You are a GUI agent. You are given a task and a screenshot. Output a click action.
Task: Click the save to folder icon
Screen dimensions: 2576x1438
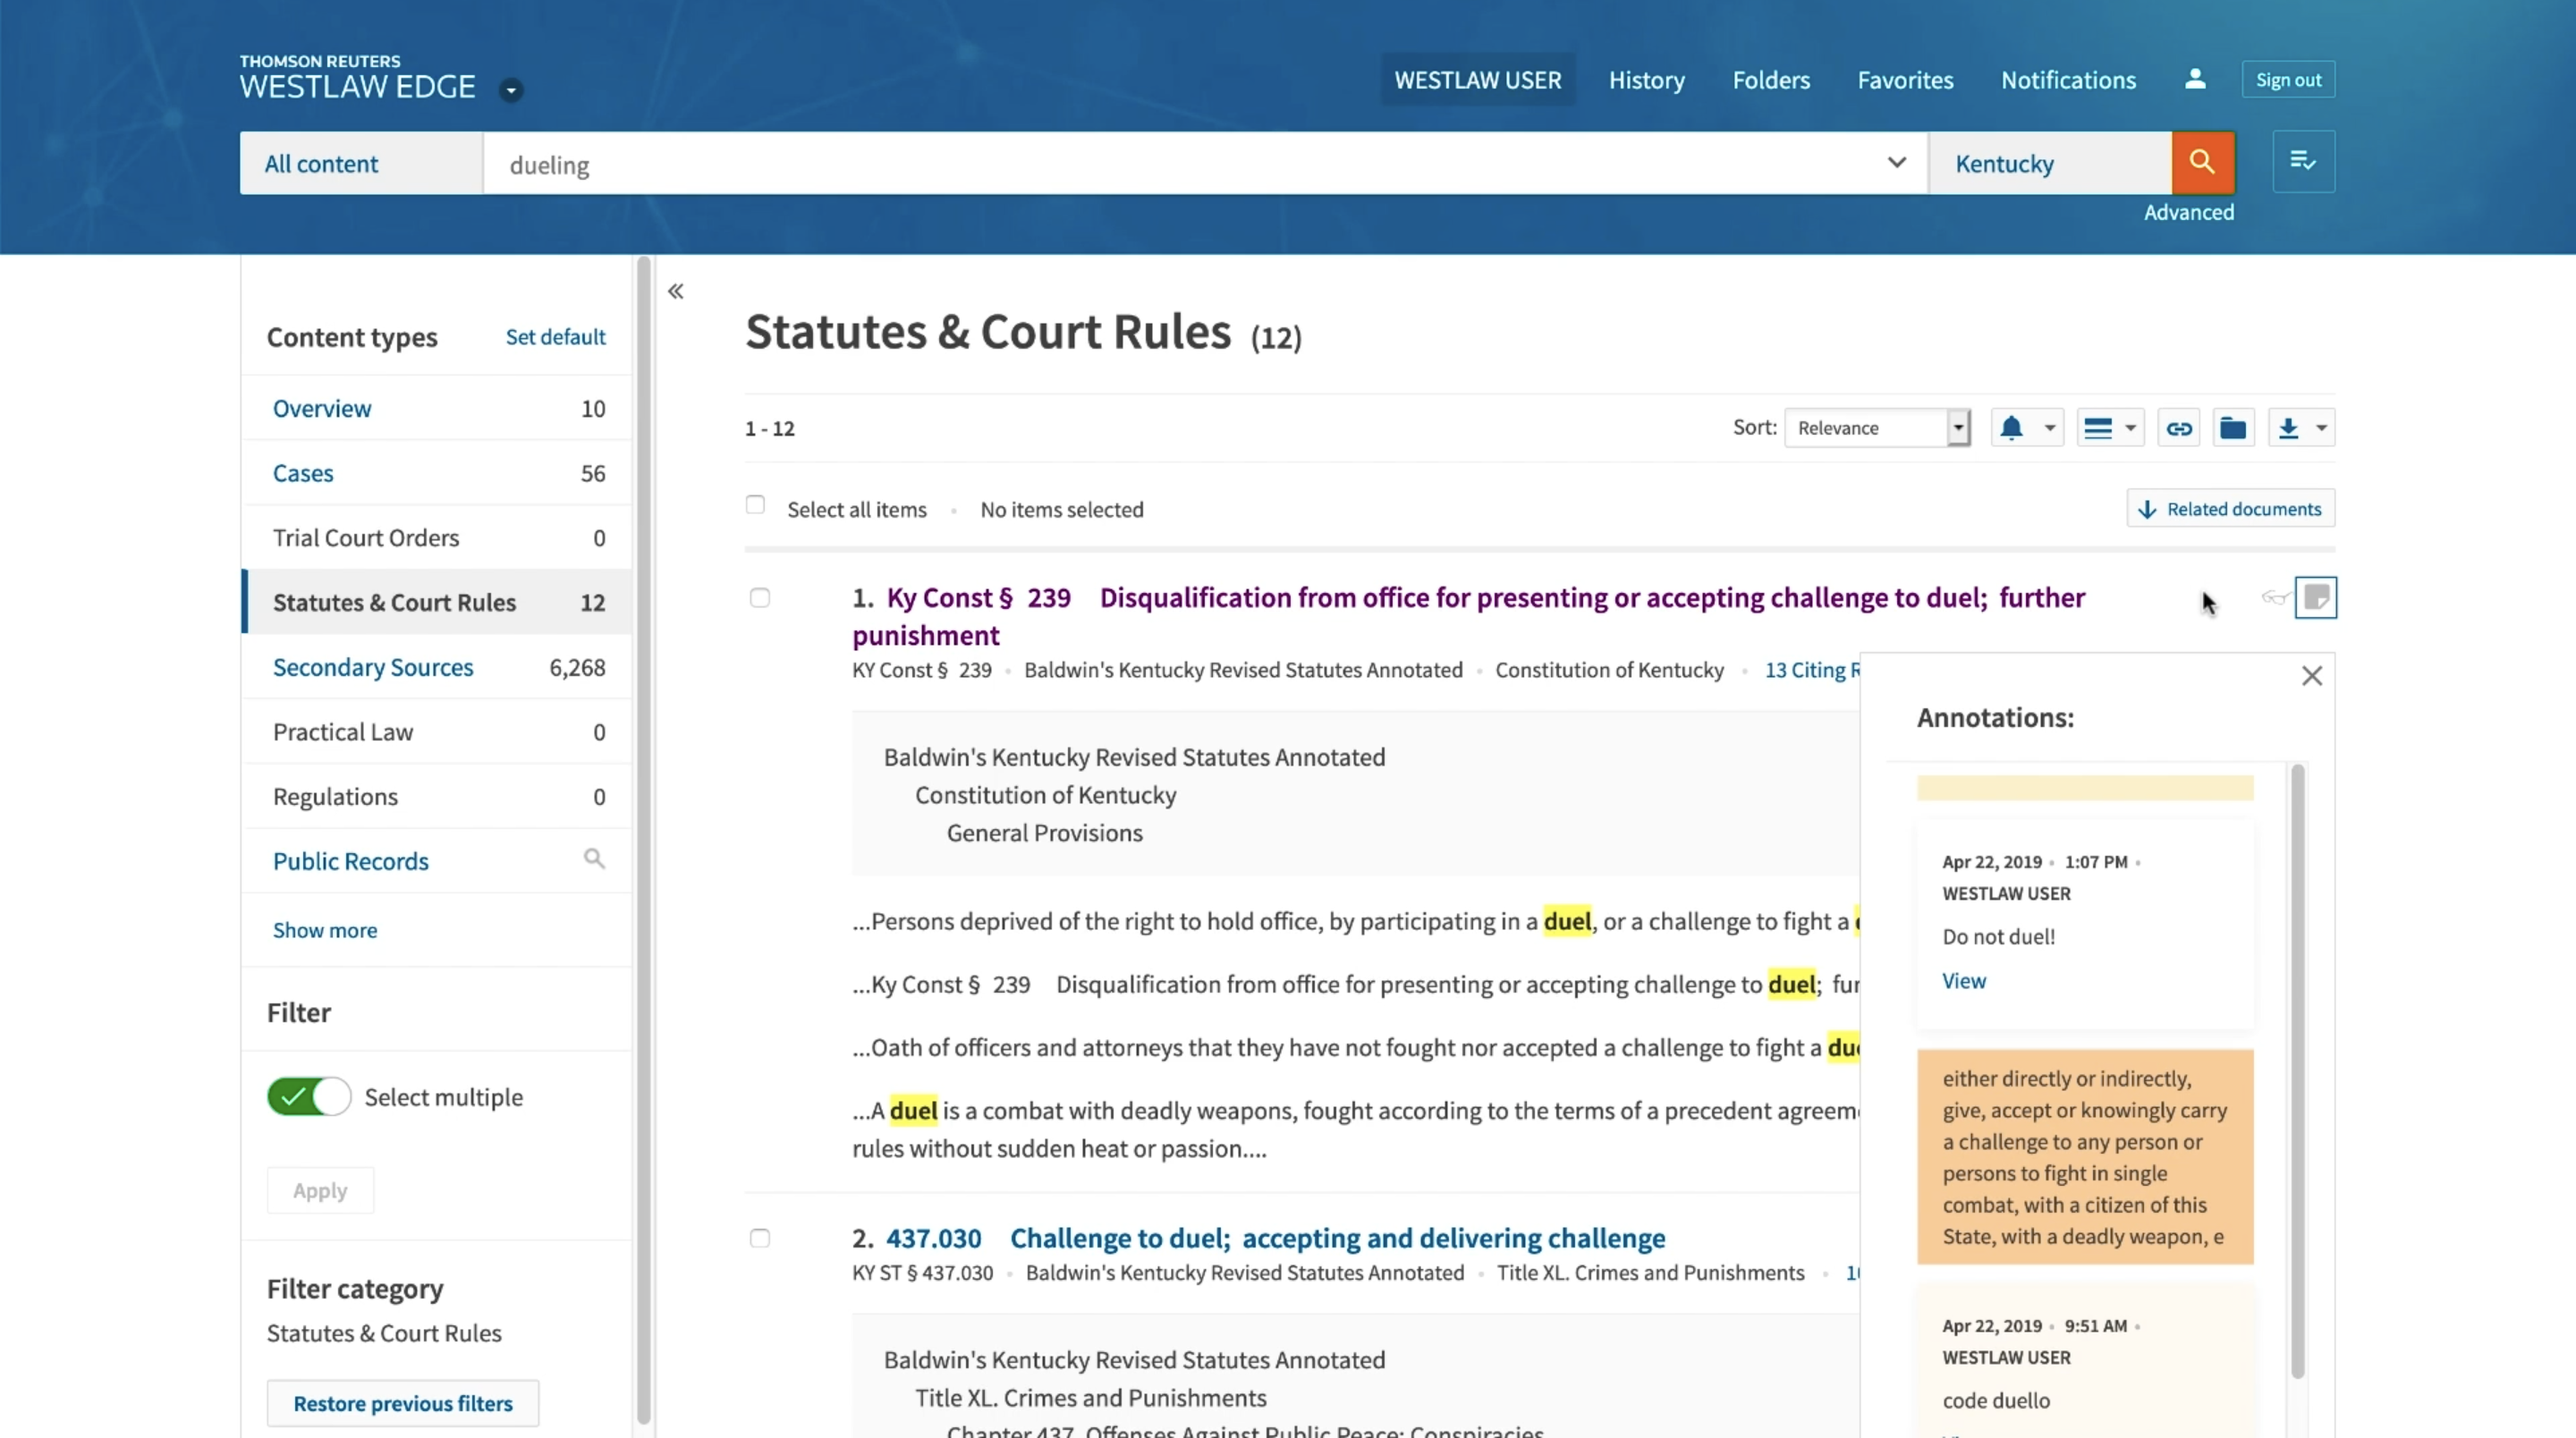2233,428
